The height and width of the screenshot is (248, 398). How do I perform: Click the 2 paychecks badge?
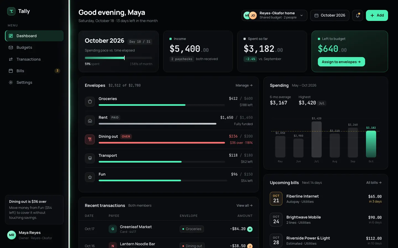(182, 59)
